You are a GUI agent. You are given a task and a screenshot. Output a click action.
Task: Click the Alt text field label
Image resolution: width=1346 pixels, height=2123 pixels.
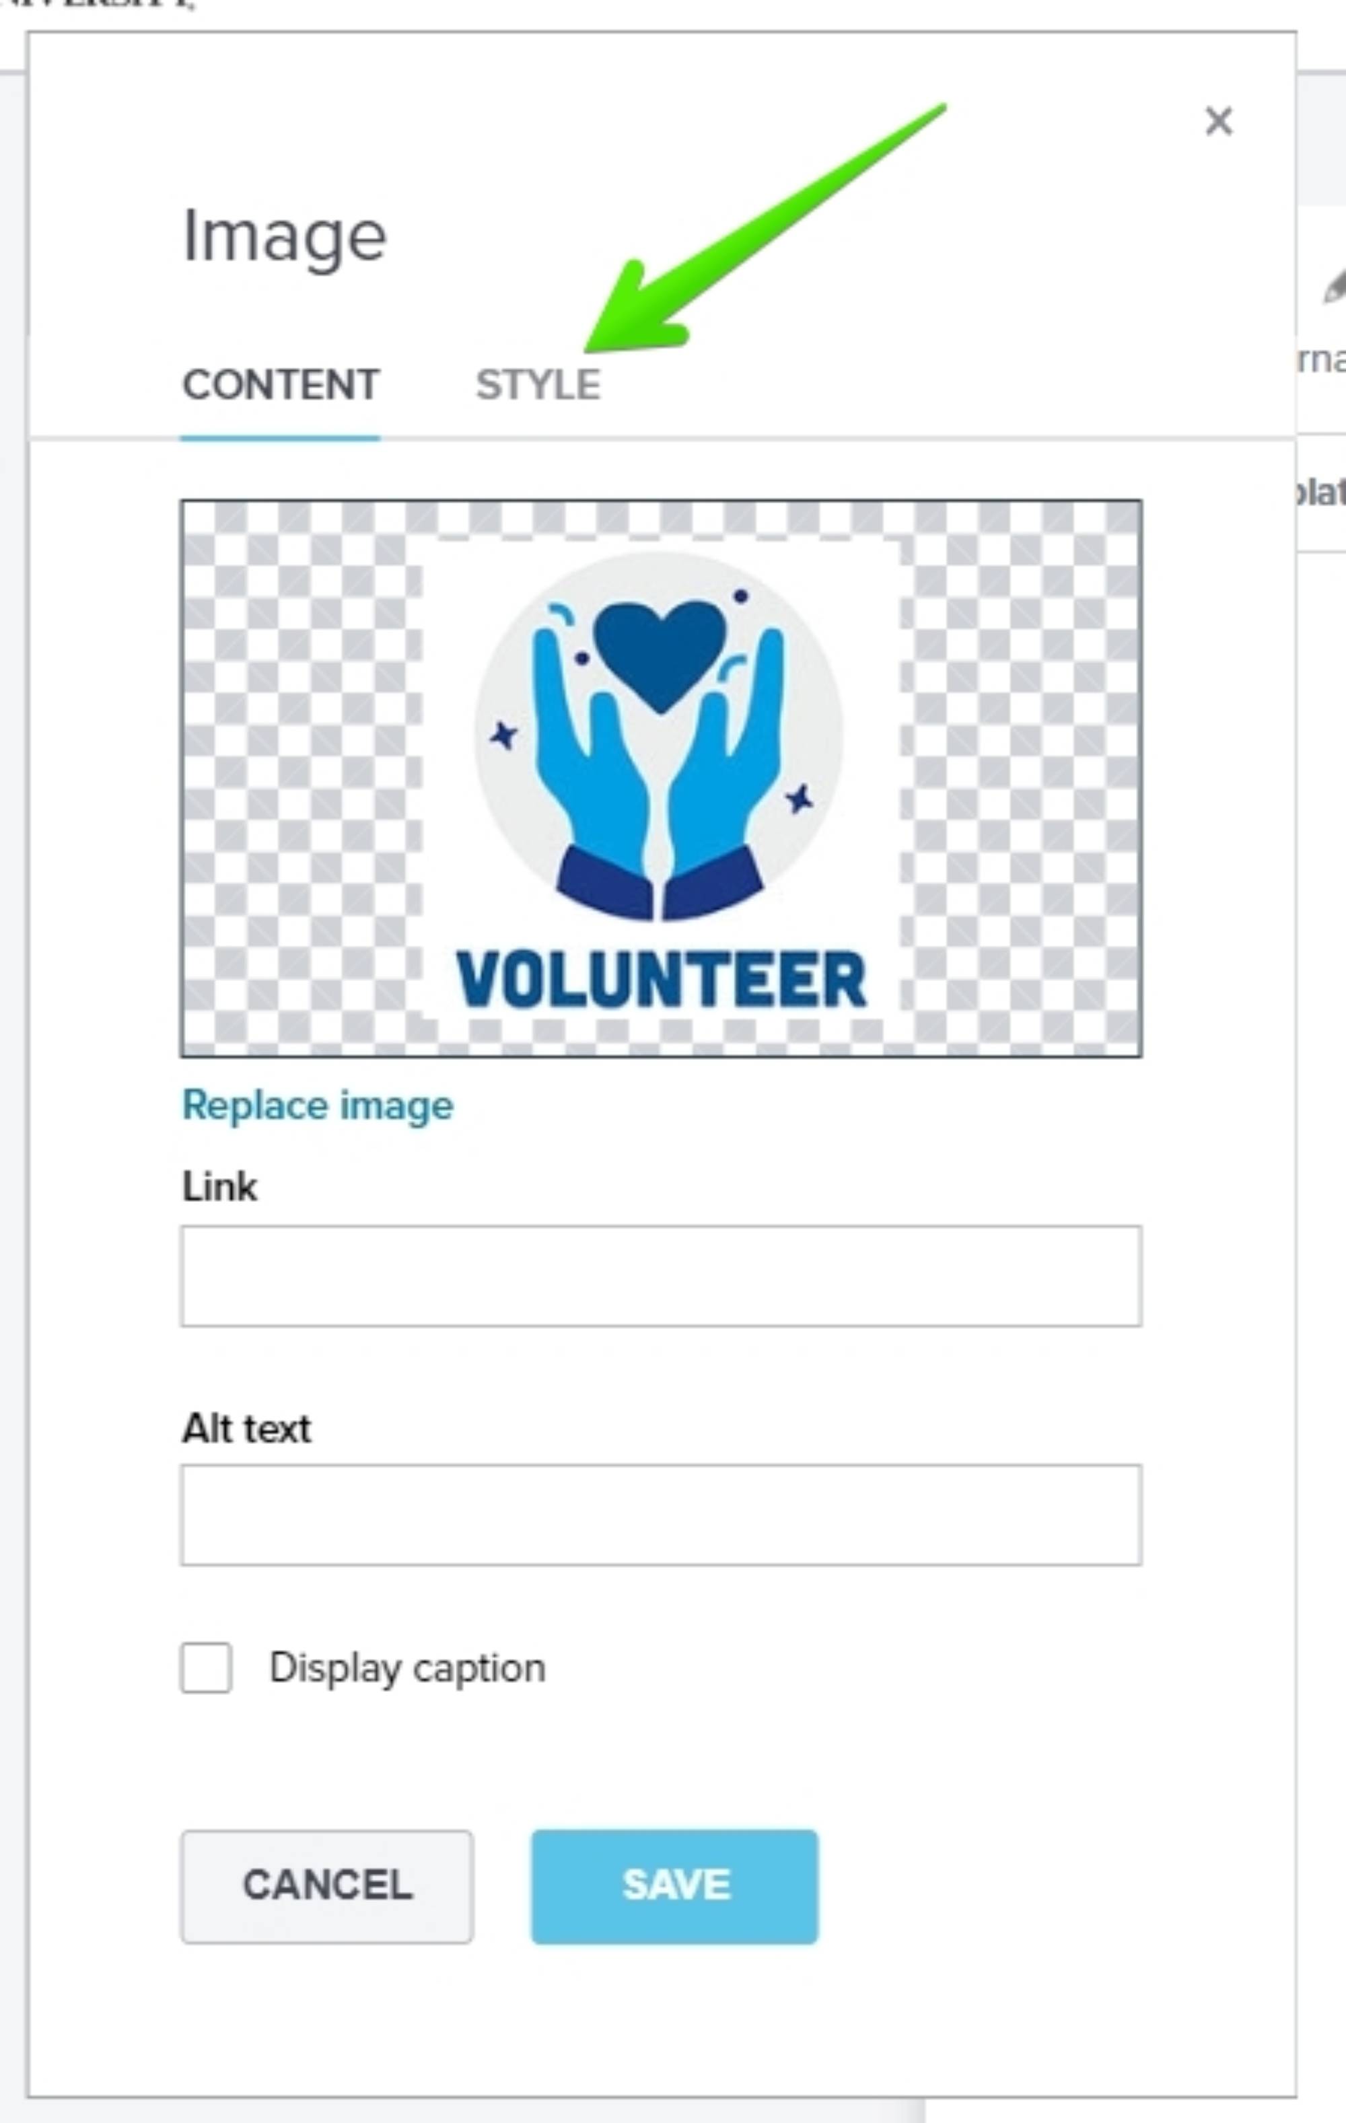[246, 1427]
